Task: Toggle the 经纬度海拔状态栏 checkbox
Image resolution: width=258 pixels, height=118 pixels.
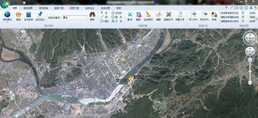Action: click(x=243, y=13)
